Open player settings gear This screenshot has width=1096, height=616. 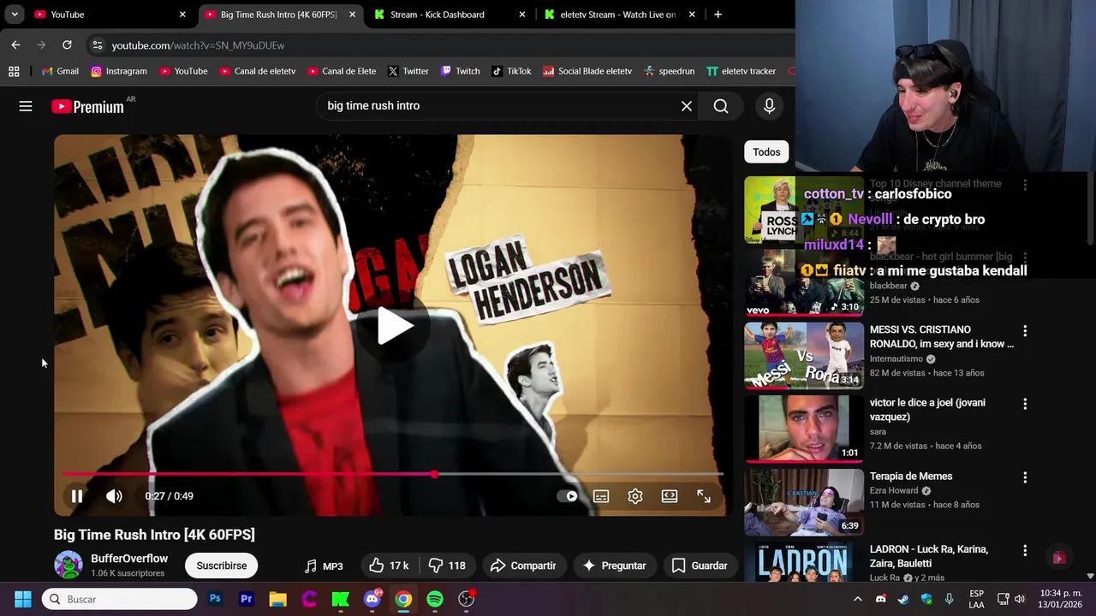[635, 496]
